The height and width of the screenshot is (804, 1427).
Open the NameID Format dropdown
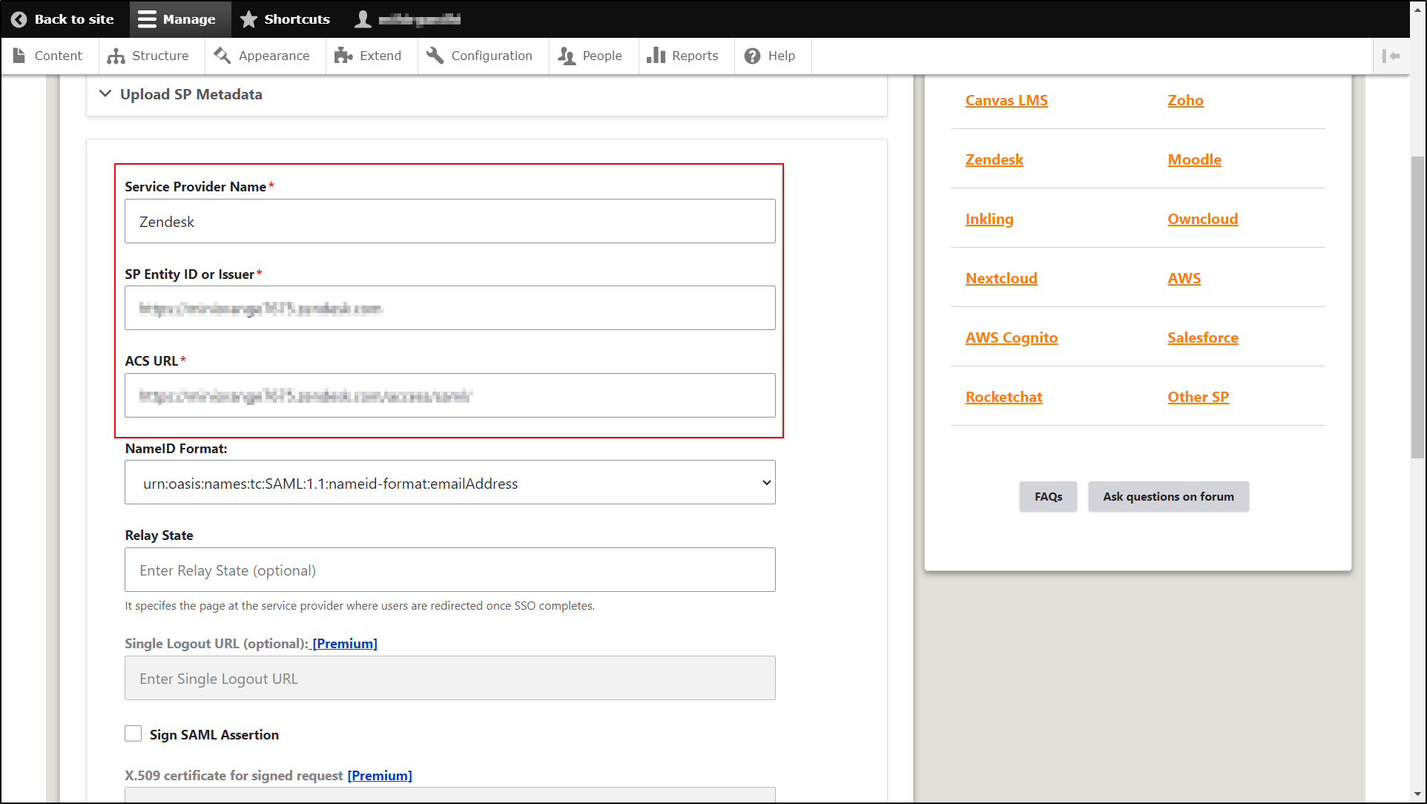tap(449, 482)
